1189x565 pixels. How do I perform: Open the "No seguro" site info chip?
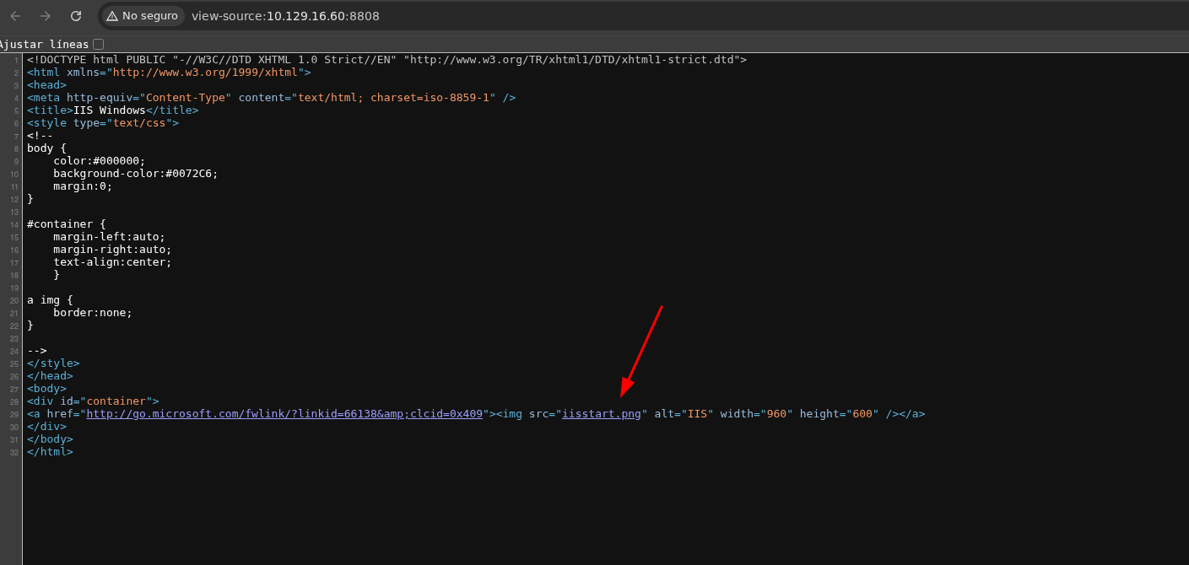143,16
